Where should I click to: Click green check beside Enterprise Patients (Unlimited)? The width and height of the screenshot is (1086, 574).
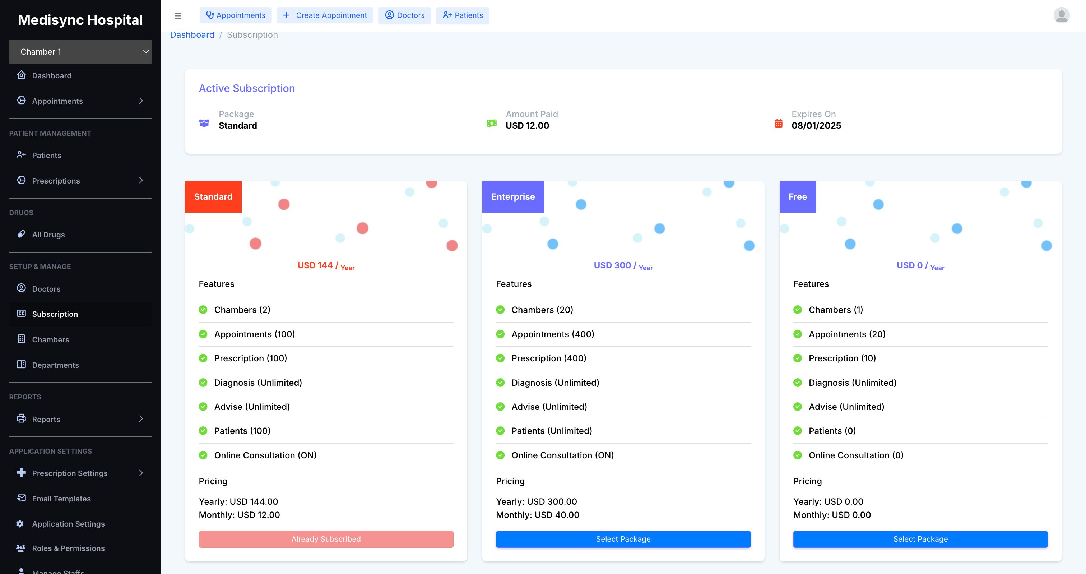point(500,431)
